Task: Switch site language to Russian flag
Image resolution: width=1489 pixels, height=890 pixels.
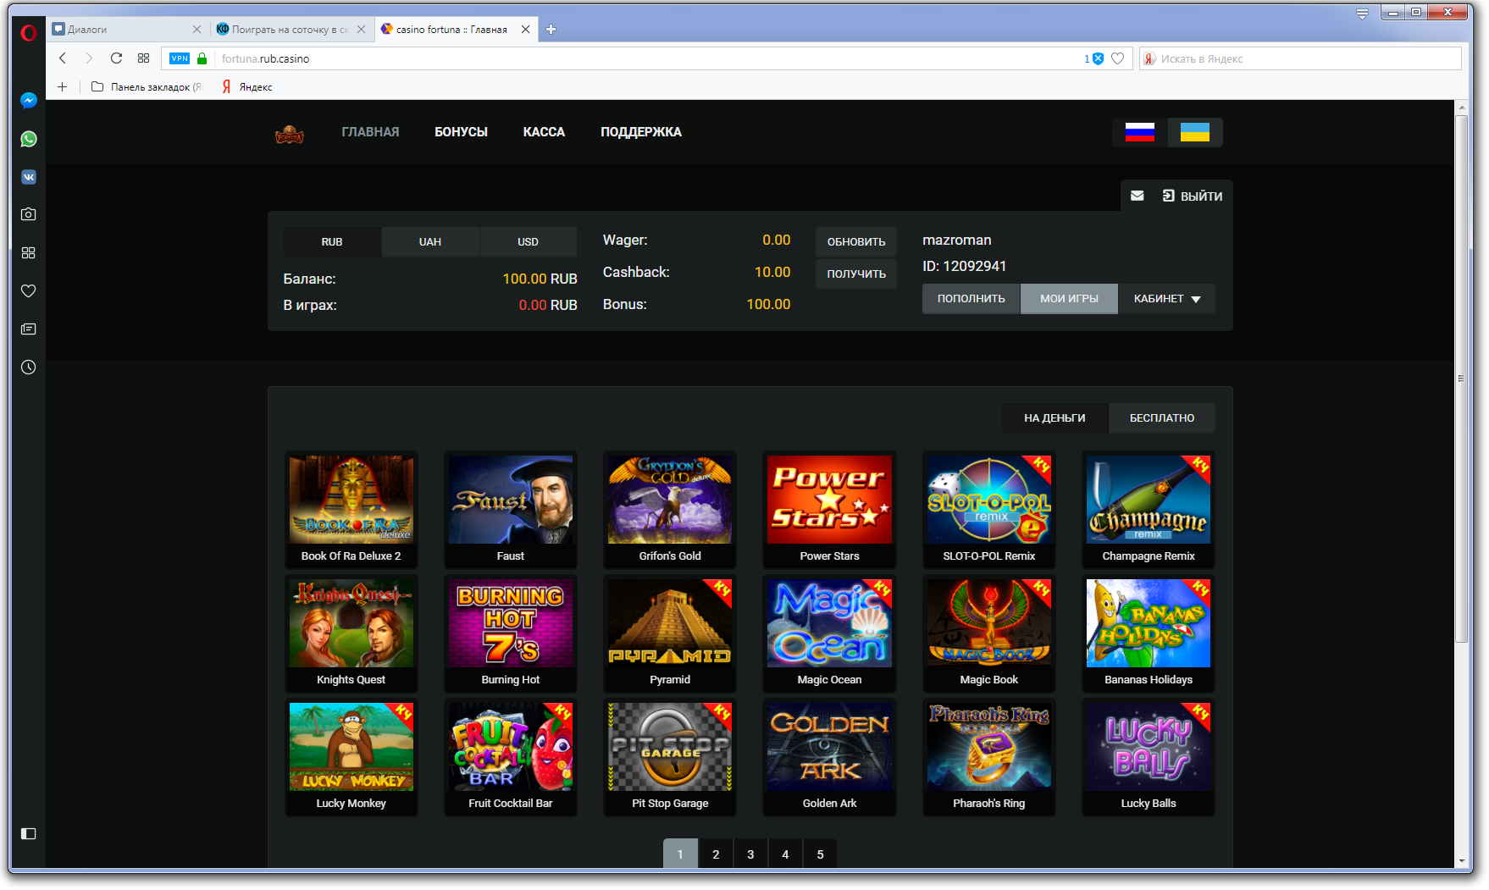Action: [1140, 132]
